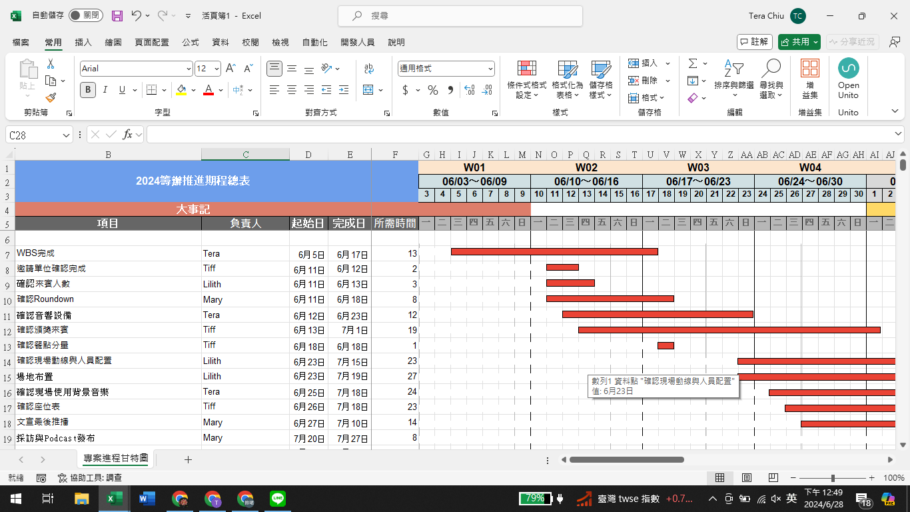Expand the 通用格式 number format dropdown
Screen dimensions: 910x512
(x=490, y=69)
